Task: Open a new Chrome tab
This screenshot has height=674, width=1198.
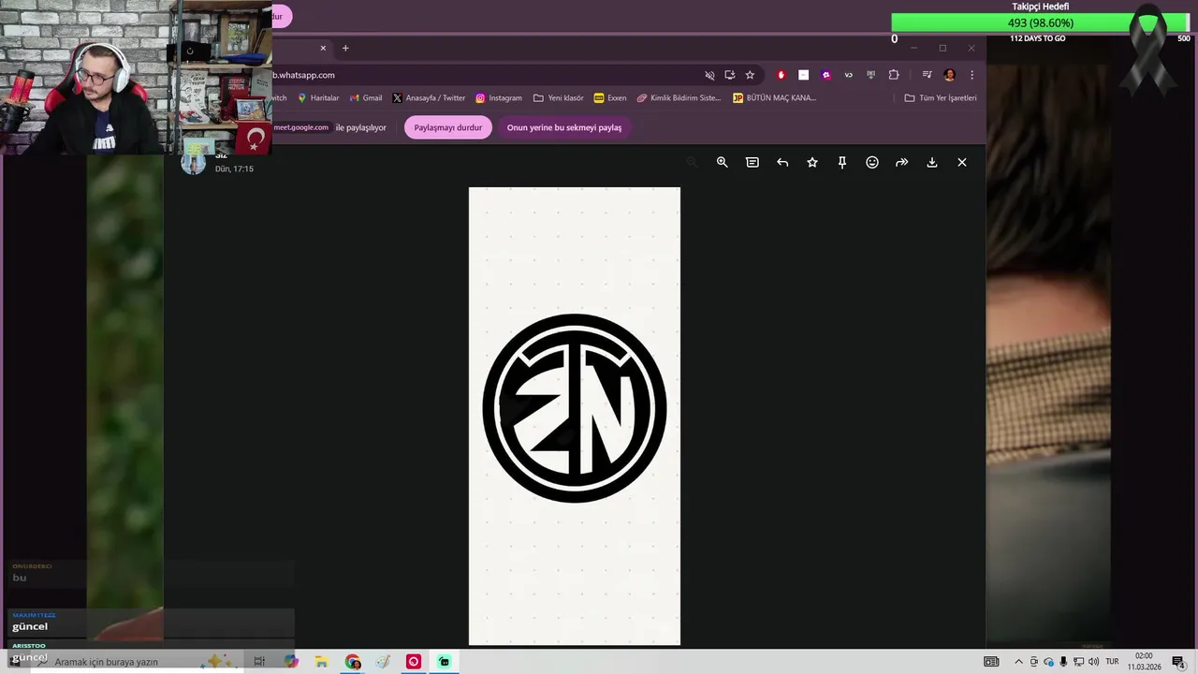Action: coord(345,48)
